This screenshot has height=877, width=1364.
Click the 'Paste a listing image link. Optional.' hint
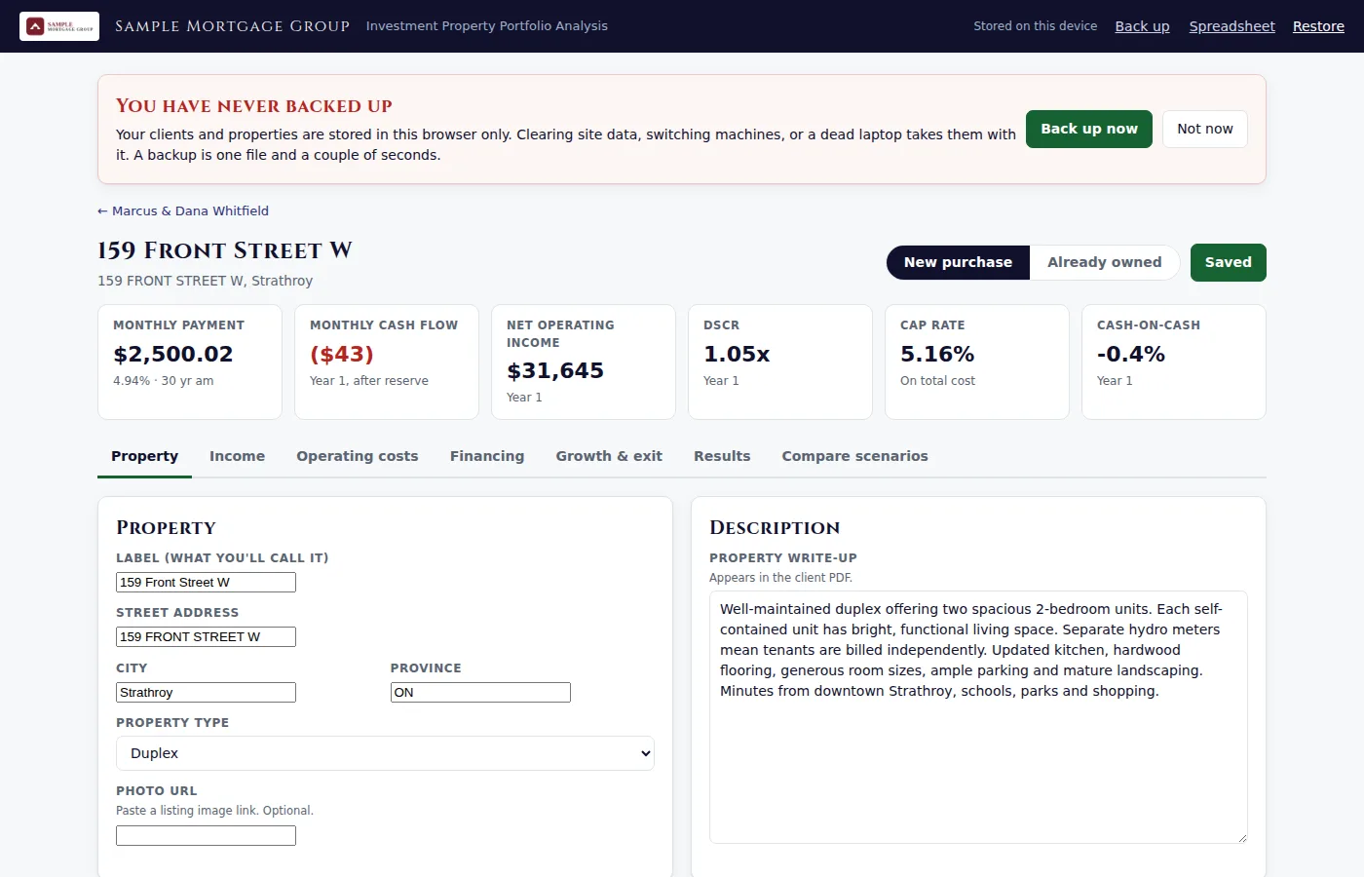point(214,811)
